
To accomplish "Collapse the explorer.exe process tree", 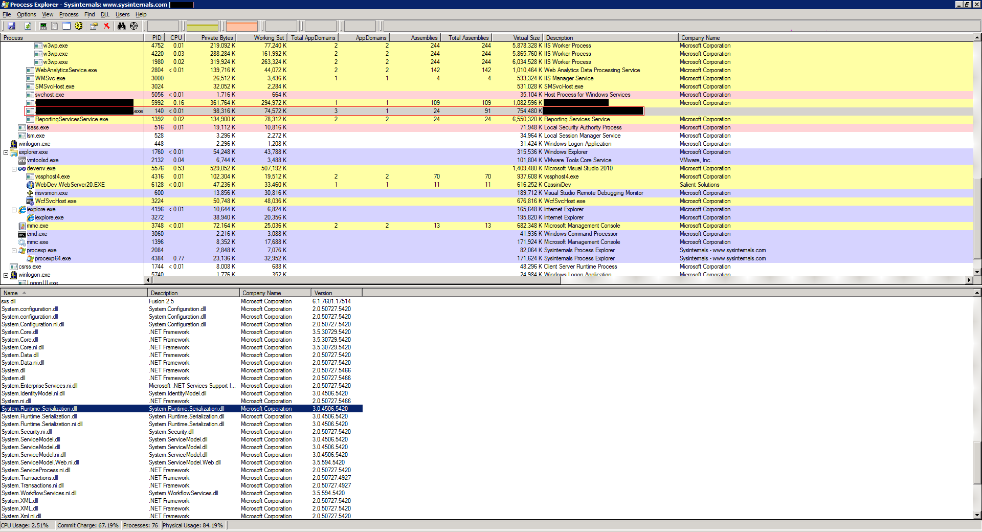I will 6,152.
